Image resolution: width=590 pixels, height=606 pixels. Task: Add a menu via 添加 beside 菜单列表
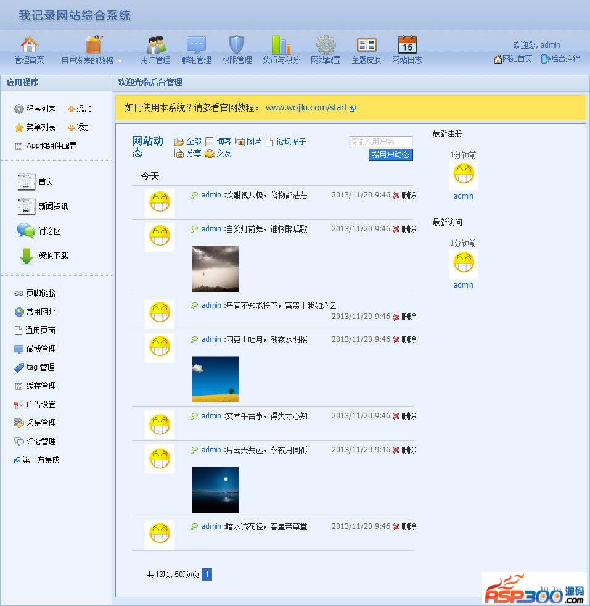pyautogui.click(x=80, y=128)
